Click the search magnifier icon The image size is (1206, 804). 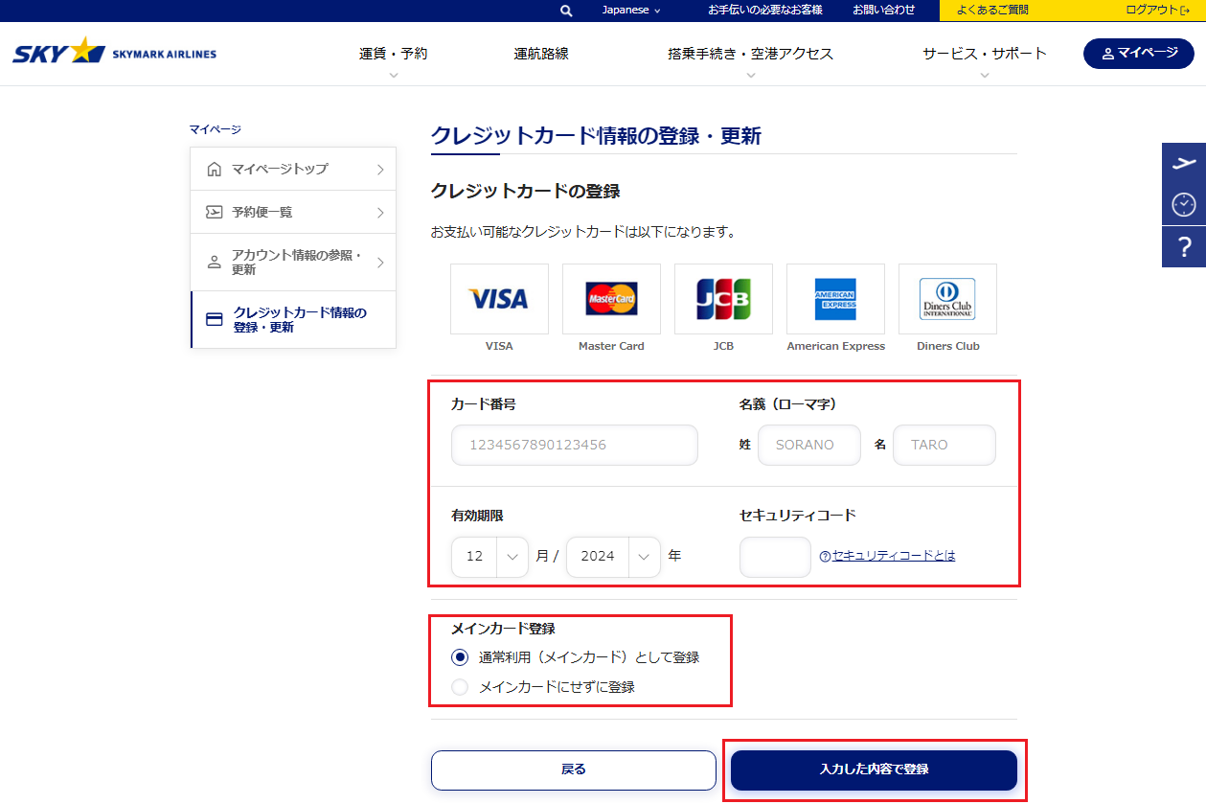coord(566,11)
